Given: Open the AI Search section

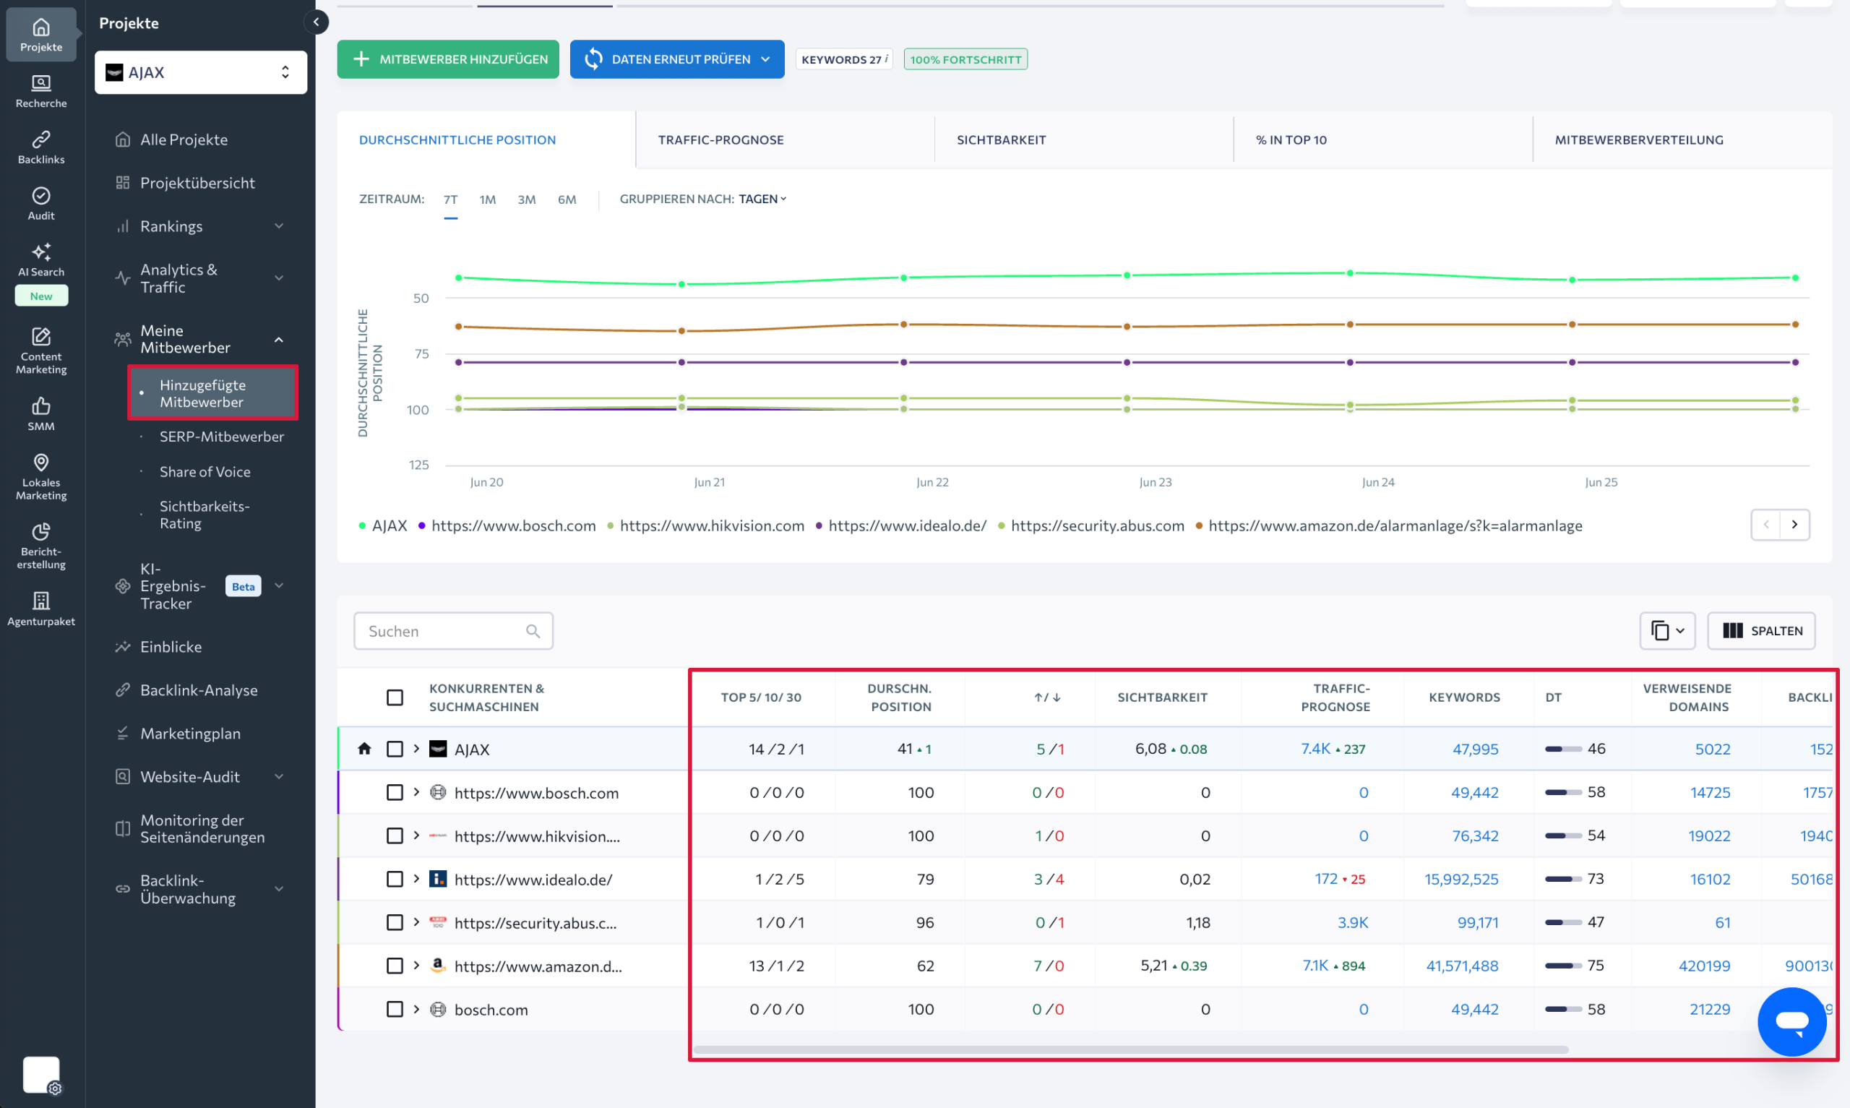Looking at the screenshot, I should [x=41, y=259].
